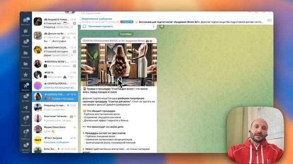Click the «ТЕСТ» yellow avatar
This screenshot has height=164, width=293.
38,140
